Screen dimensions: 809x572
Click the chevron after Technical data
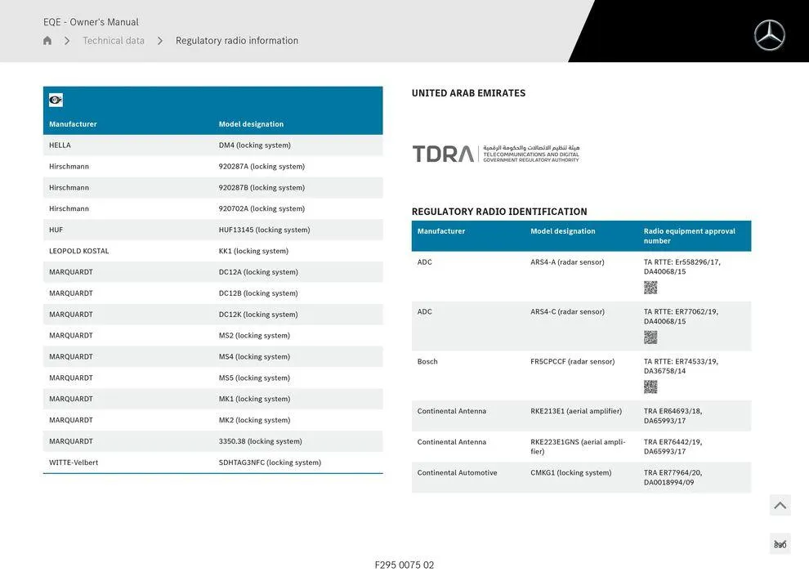click(159, 39)
